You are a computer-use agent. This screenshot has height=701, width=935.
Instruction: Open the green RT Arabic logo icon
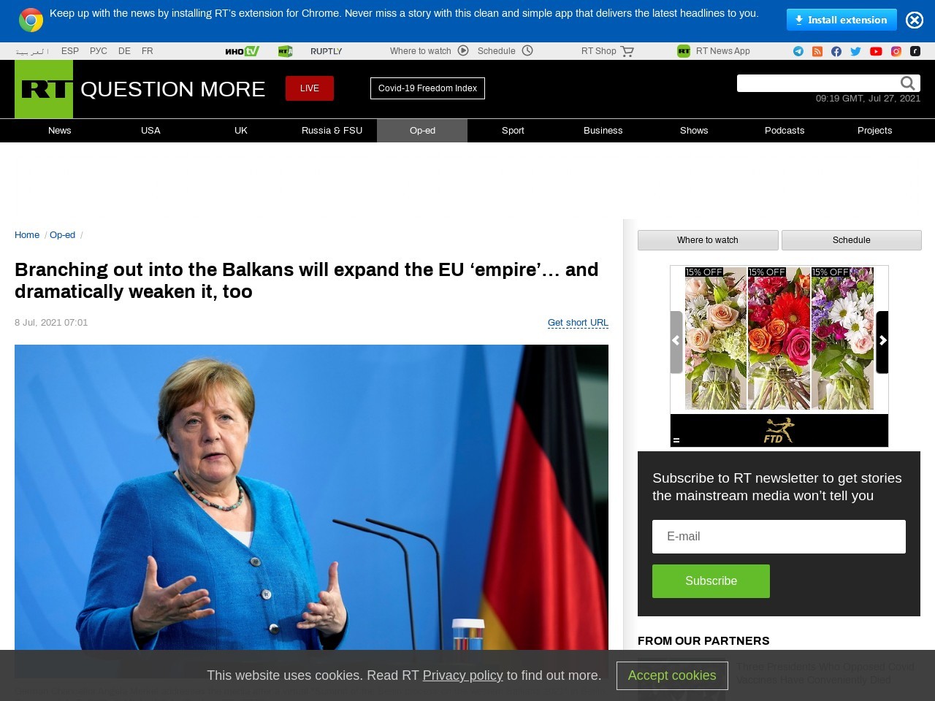pyautogui.click(x=286, y=51)
